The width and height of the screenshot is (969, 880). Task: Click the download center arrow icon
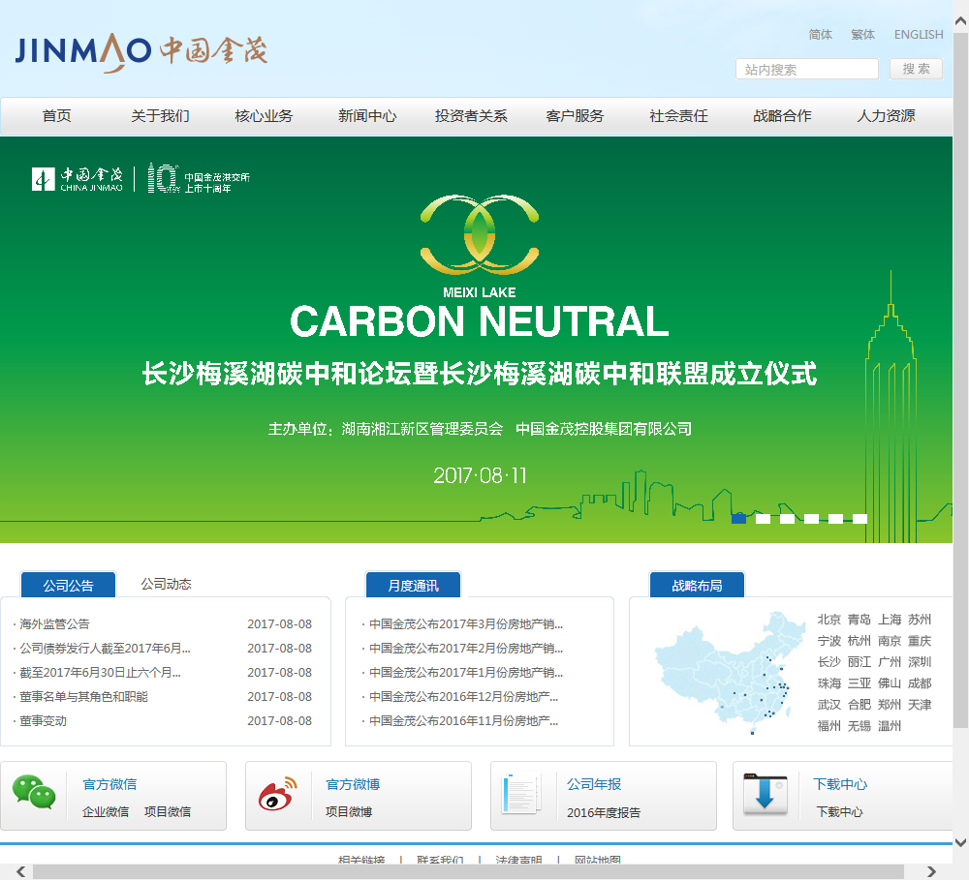766,794
